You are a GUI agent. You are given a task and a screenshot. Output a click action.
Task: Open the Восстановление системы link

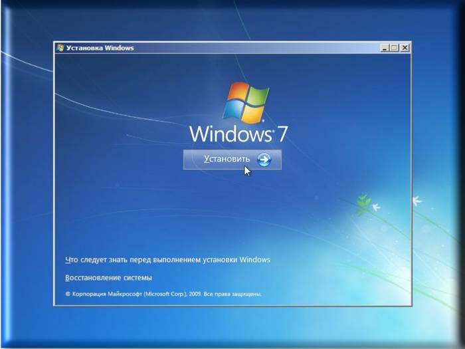tap(108, 277)
